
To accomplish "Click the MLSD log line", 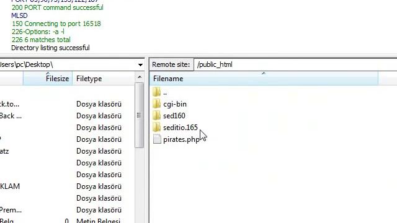I will pos(19,15).
